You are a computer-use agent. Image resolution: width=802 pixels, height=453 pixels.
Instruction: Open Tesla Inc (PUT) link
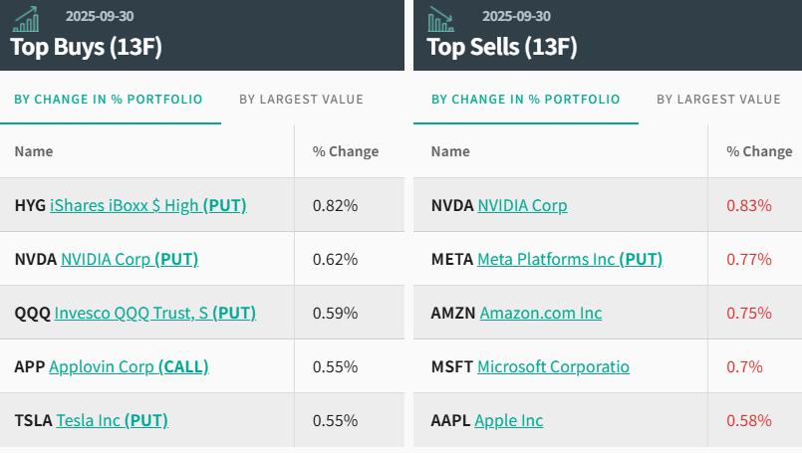tap(112, 421)
